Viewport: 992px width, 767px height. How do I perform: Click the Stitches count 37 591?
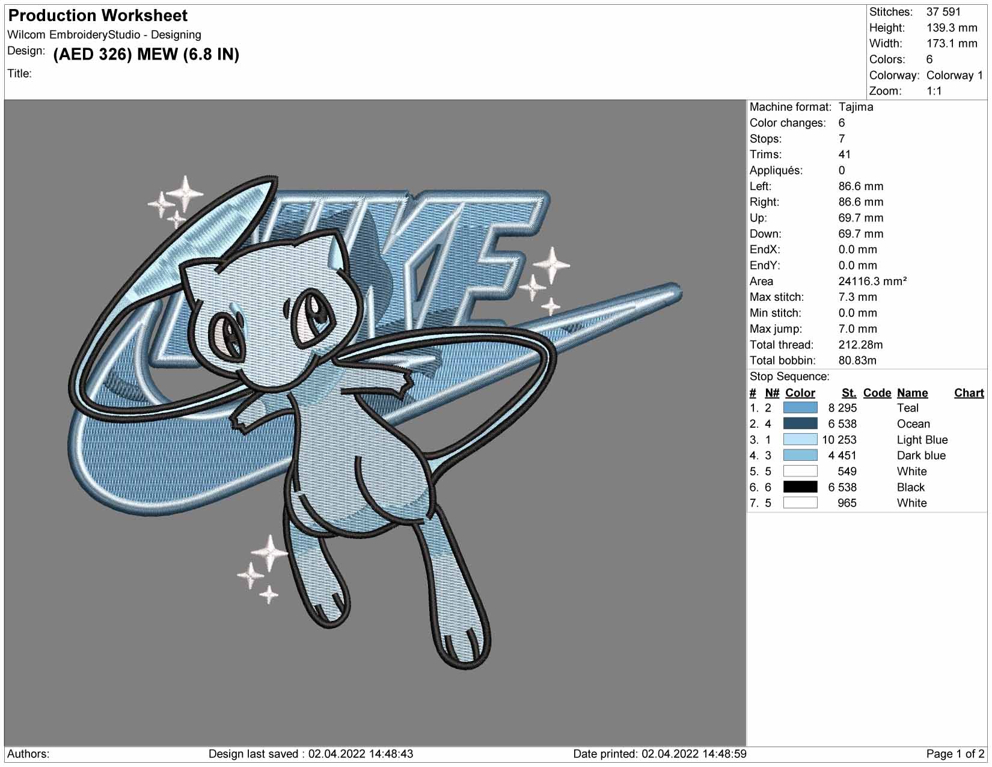(943, 12)
